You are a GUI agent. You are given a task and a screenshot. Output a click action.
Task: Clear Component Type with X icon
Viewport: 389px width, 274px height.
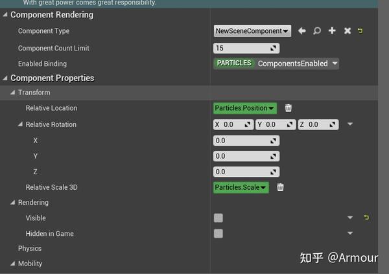(x=348, y=30)
